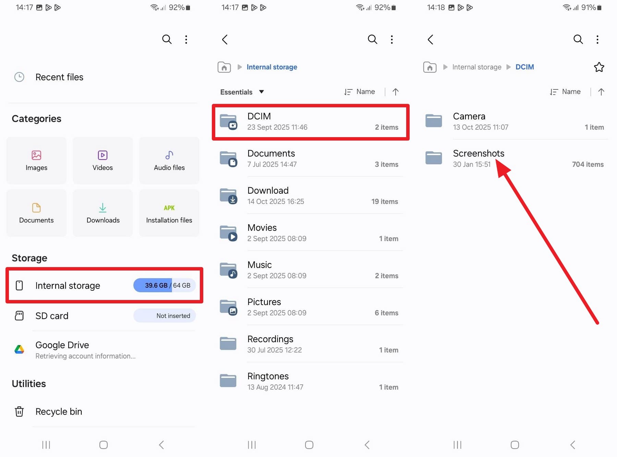Toggle sort direction in the DCIM view

tap(601, 92)
